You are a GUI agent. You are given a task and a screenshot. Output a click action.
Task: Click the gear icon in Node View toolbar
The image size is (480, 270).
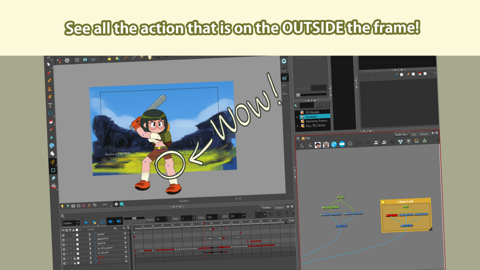(x=350, y=143)
